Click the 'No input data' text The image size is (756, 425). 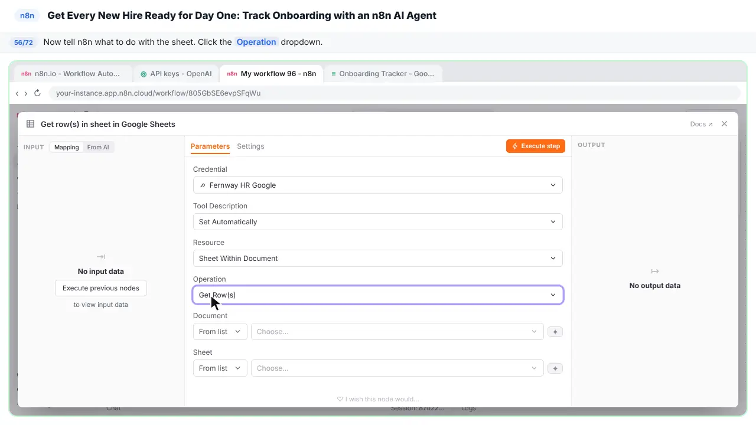click(101, 272)
